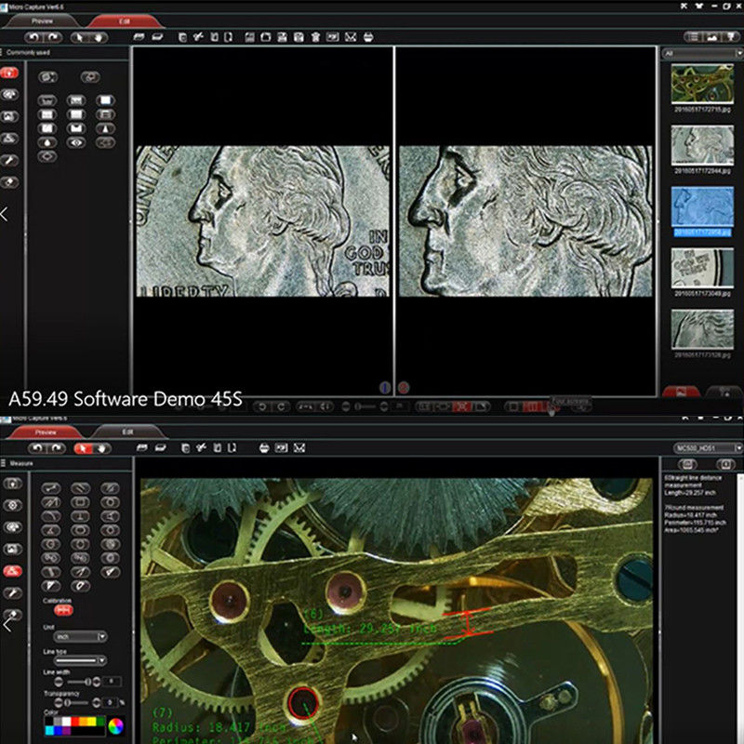Click printer icon in top window toolbar

point(368,37)
